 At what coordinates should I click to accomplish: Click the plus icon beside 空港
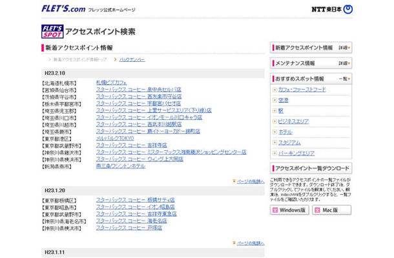click(275, 100)
